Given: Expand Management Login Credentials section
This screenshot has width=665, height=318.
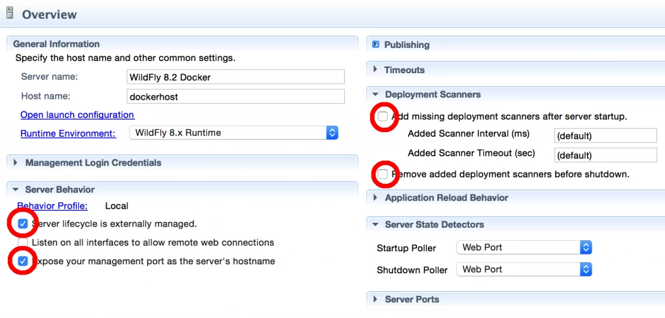Looking at the screenshot, I should coord(16,163).
